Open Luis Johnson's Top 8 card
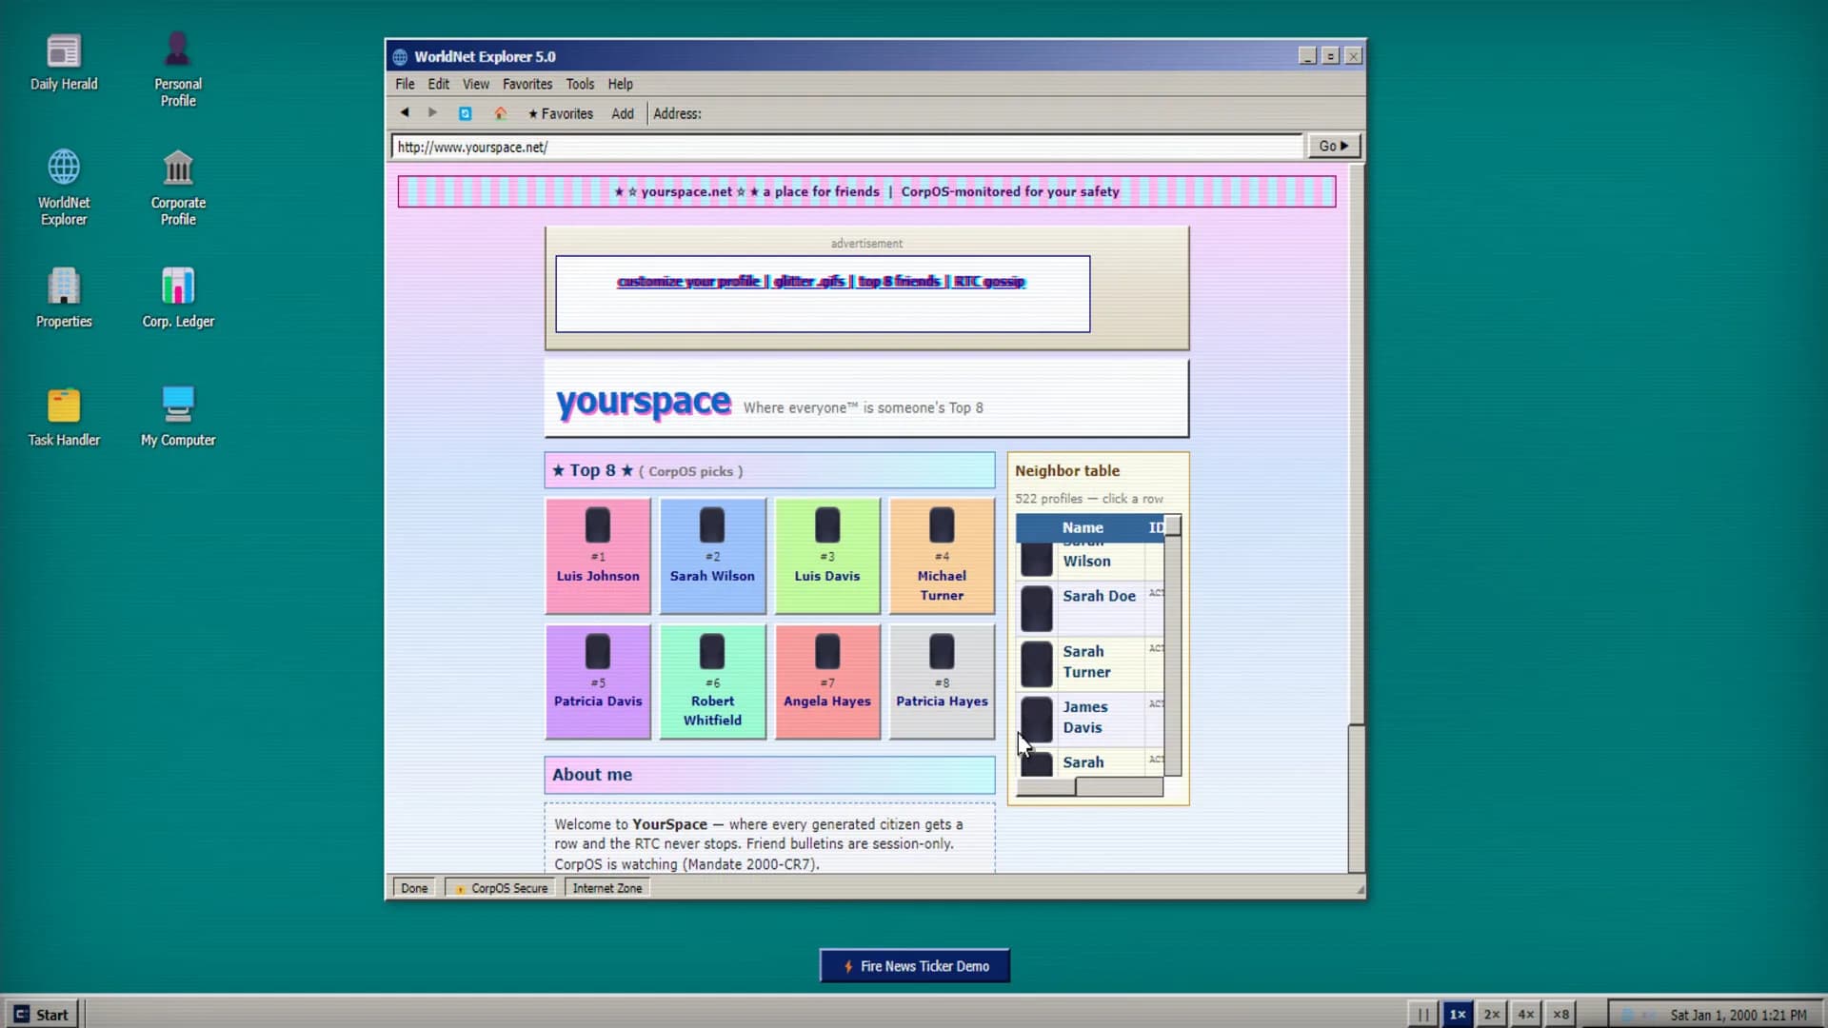 pos(598,556)
